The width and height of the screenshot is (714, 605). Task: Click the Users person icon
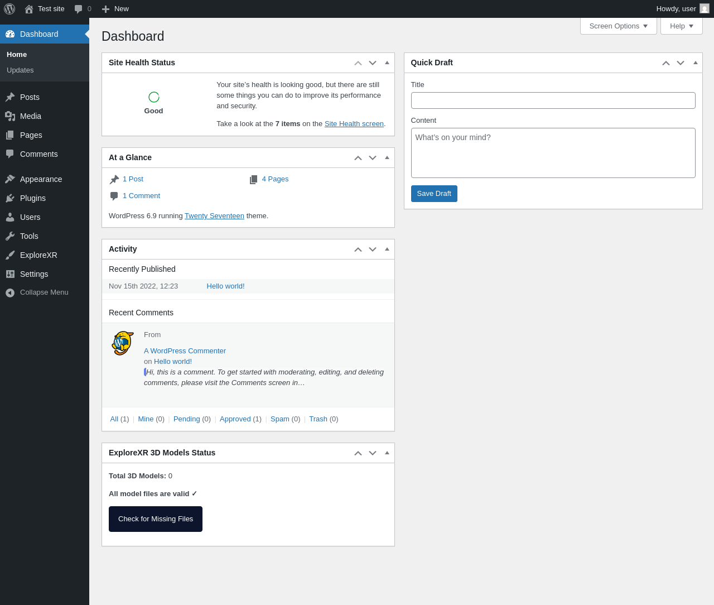pos(10,217)
